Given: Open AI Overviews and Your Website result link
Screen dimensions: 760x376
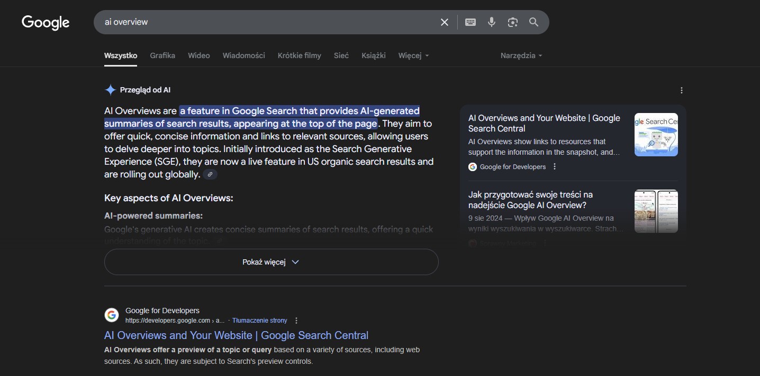Looking at the screenshot, I should [236, 335].
